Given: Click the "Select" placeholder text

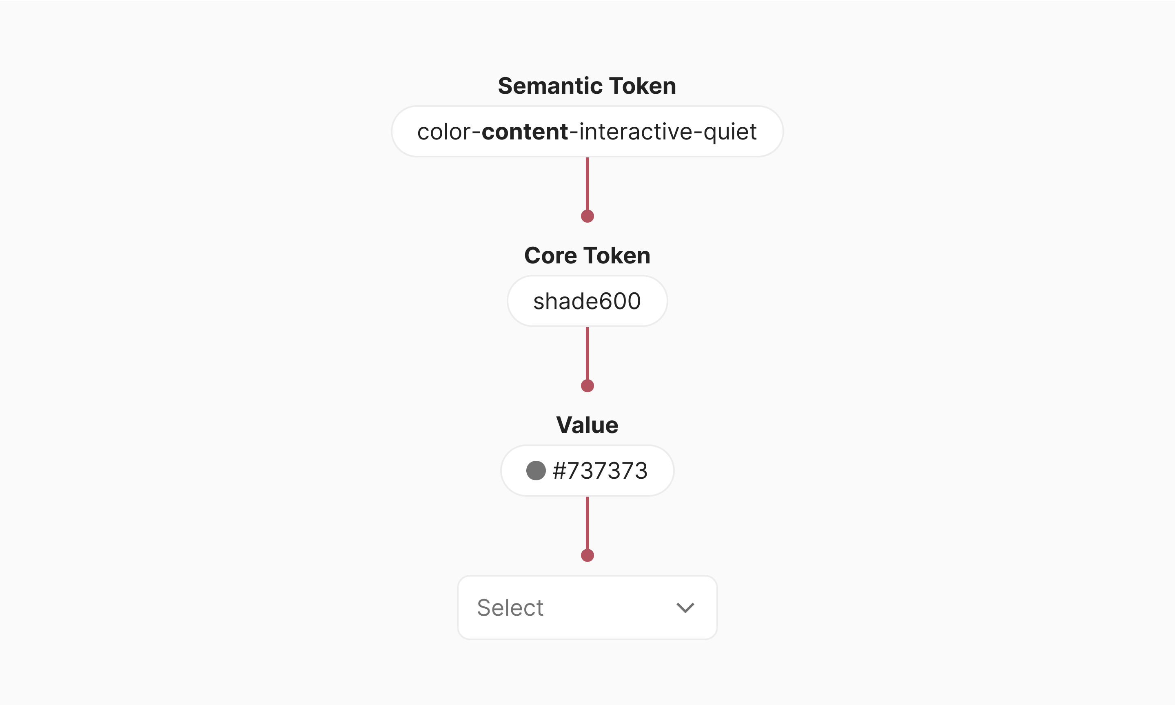Looking at the screenshot, I should pyautogui.click(x=510, y=608).
